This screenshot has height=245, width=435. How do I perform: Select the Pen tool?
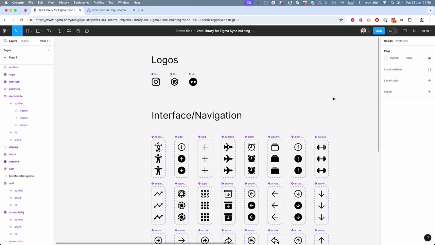pos(49,31)
